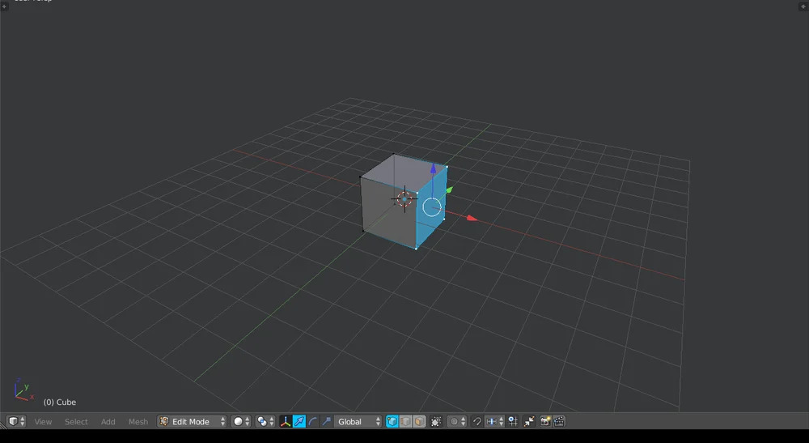Click OpenGL render image camera icon
This screenshot has height=443, width=809.
pos(545,422)
